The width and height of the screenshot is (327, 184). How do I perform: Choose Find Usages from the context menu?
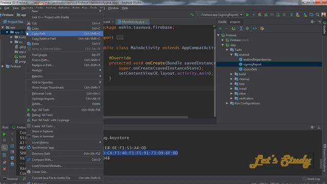pos(65,55)
